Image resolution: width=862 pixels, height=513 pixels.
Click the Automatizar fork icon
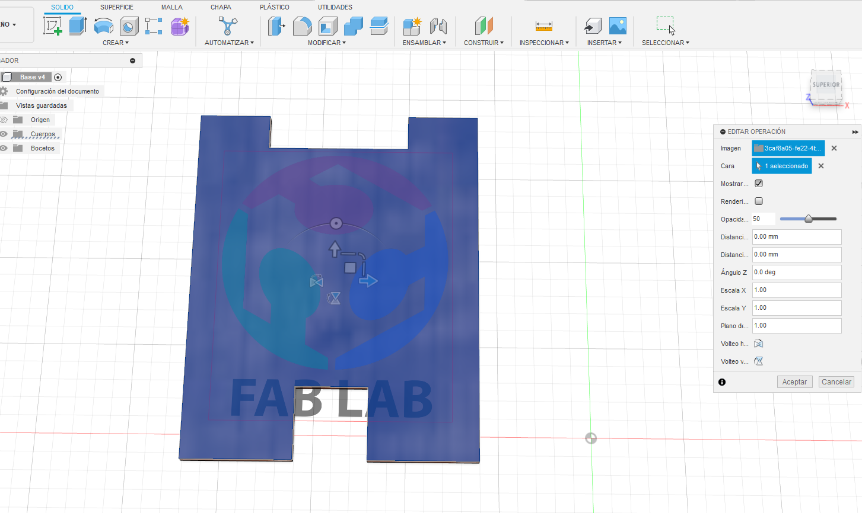click(228, 26)
